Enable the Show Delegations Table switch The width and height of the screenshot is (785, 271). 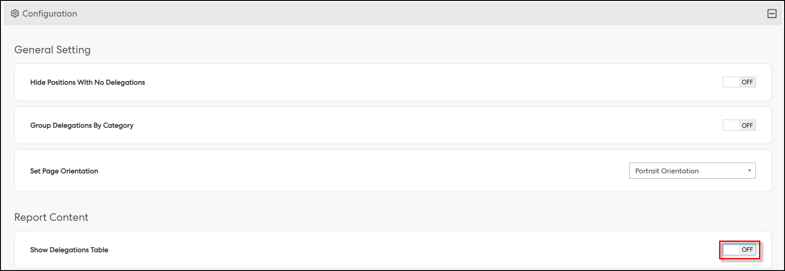pos(739,249)
